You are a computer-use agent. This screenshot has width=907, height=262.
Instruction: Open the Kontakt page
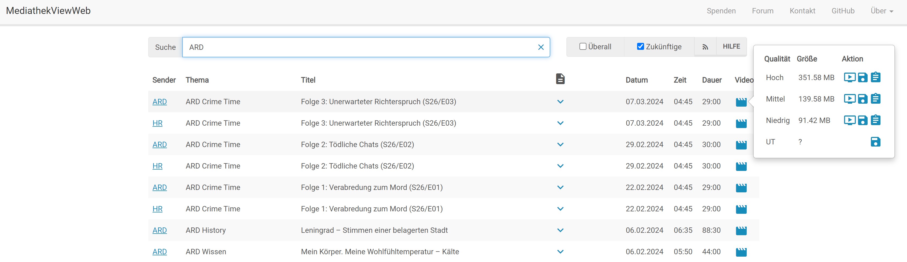802,11
